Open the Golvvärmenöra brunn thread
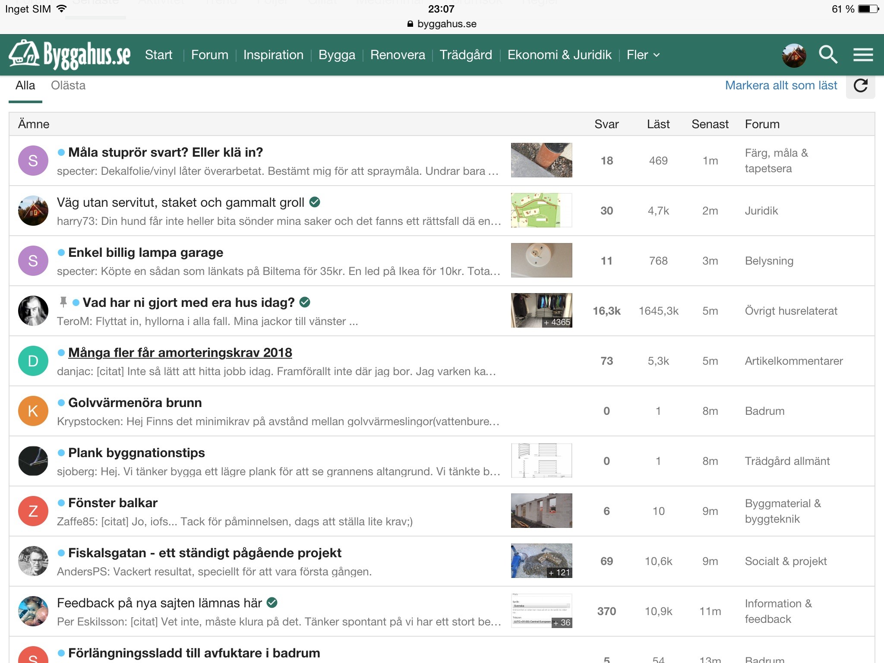This screenshot has width=884, height=663. coord(135,403)
